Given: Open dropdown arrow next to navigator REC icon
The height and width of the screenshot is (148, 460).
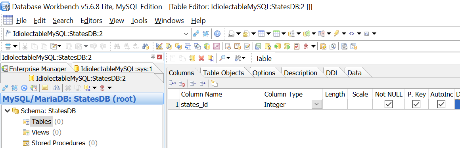Looking at the screenshot, I should pyautogui.click(x=109, y=88).
